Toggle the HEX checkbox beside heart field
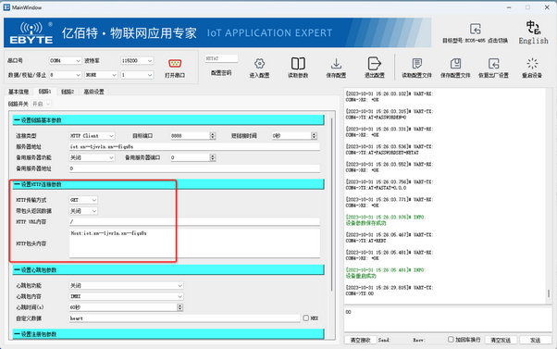This screenshot has width=557, height=349. click(x=306, y=318)
